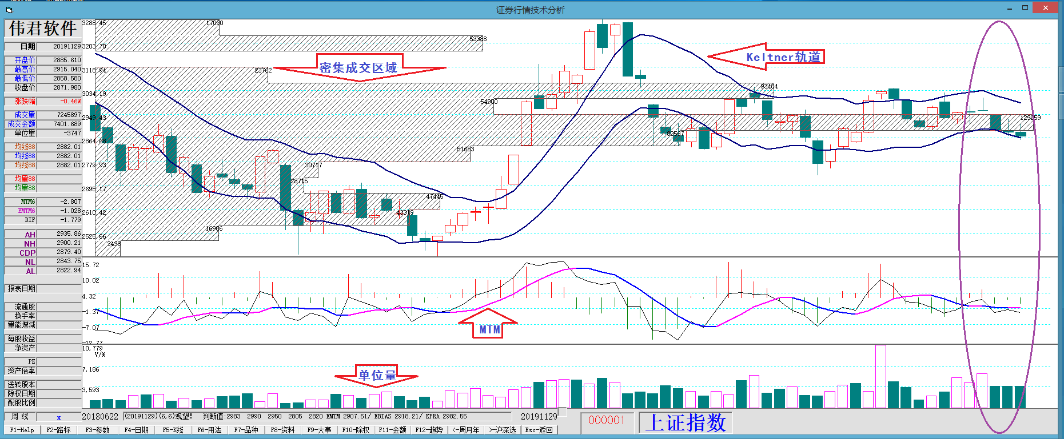Click the CDP level label

click(x=21, y=253)
